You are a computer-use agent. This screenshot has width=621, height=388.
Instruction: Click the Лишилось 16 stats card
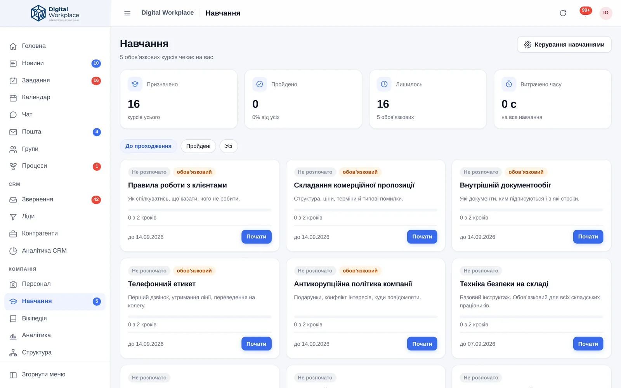pyautogui.click(x=428, y=99)
